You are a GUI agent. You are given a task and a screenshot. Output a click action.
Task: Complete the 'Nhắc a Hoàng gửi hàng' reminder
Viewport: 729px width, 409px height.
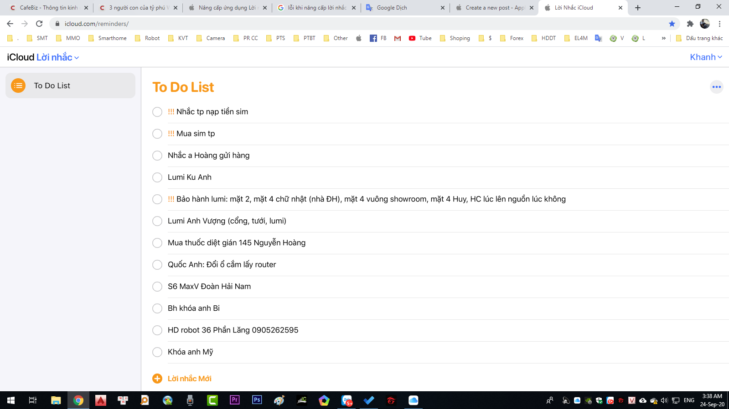coord(157,156)
